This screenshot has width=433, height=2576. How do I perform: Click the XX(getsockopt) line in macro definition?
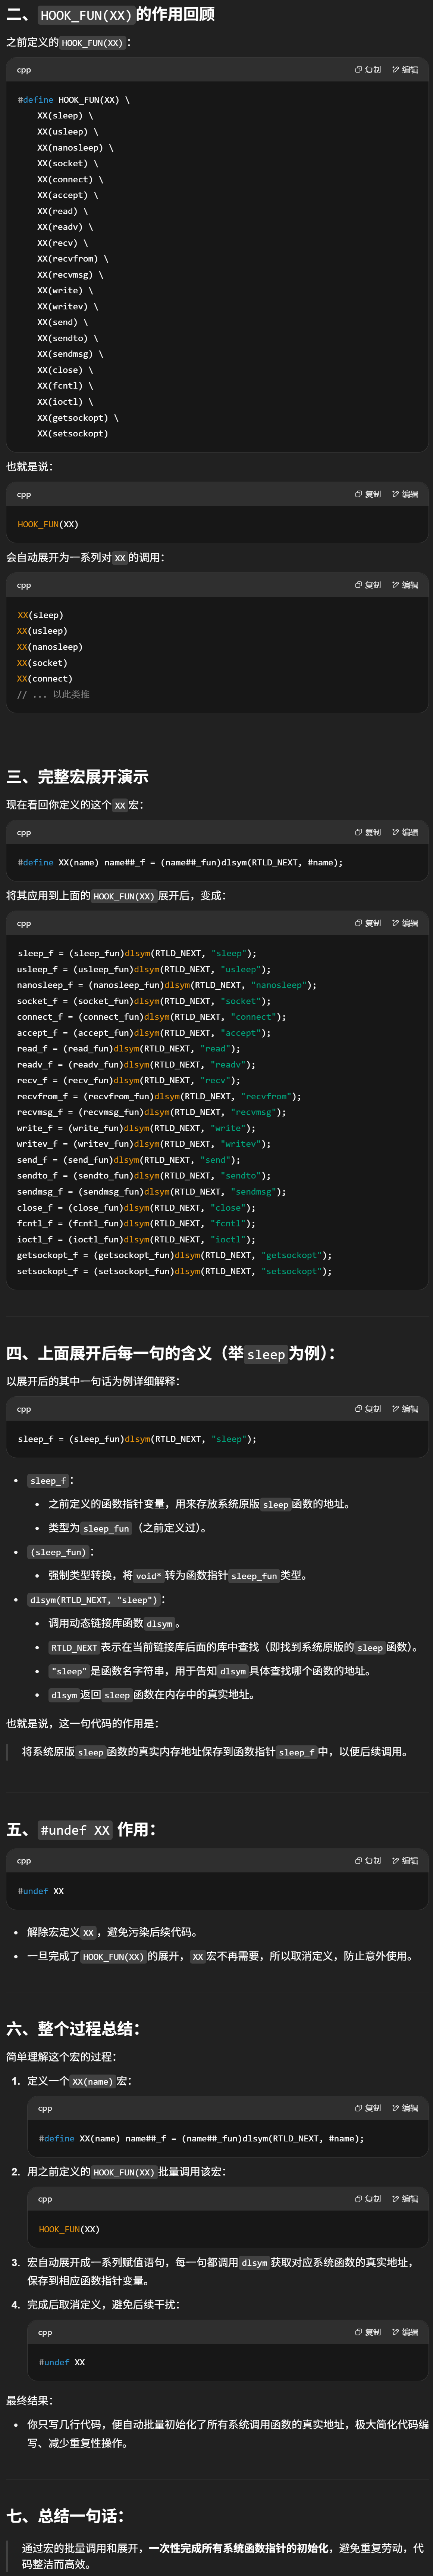[x=78, y=418]
